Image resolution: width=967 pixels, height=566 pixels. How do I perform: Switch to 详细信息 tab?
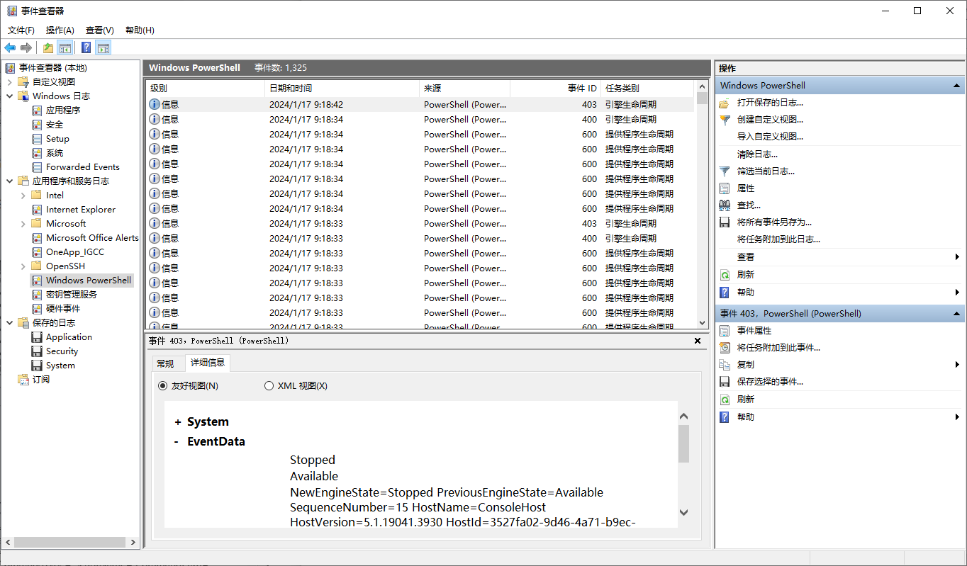208,363
